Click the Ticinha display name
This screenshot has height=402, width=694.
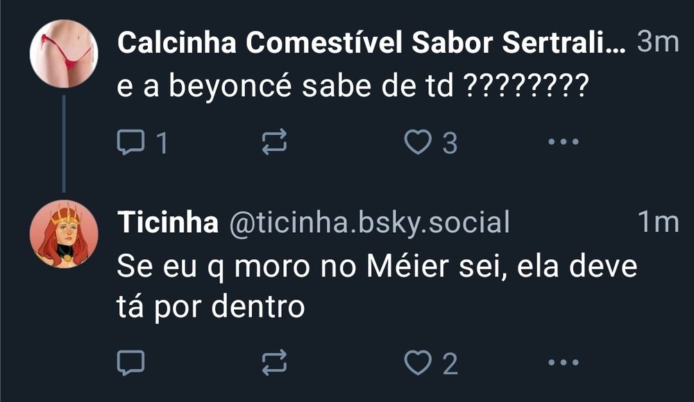167,222
